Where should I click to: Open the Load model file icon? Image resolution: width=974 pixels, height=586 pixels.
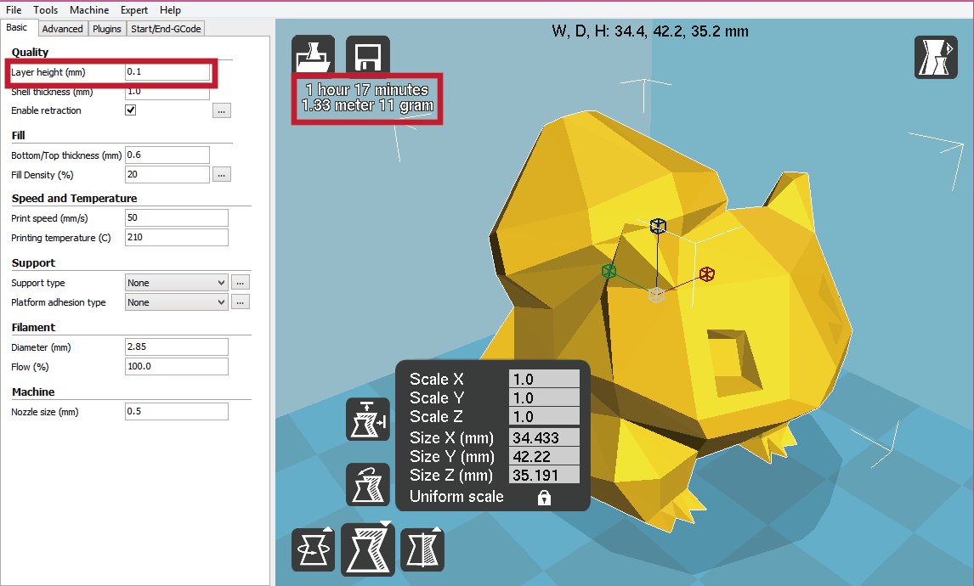[x=313, y=52]
